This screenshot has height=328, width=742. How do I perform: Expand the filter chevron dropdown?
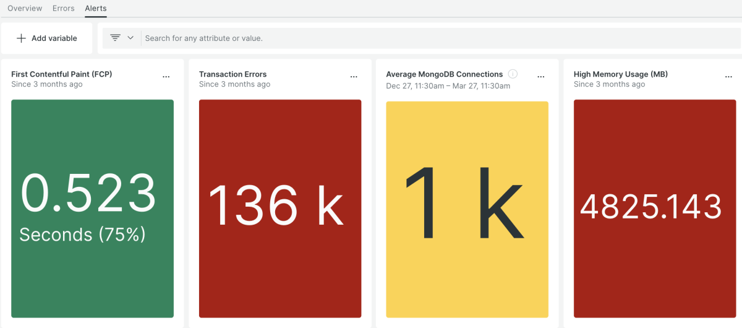pos(130,38)
